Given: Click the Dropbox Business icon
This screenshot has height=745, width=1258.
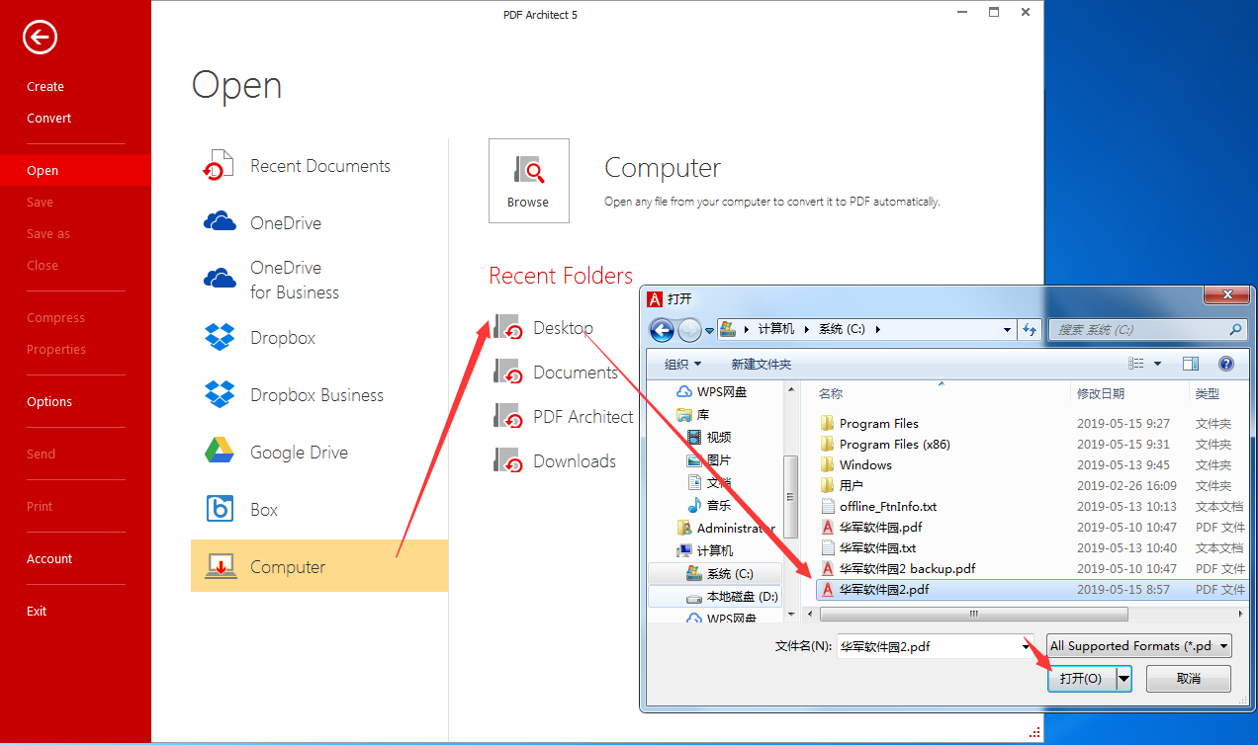Looking at the screenshot, I should [x=220, y=395].
